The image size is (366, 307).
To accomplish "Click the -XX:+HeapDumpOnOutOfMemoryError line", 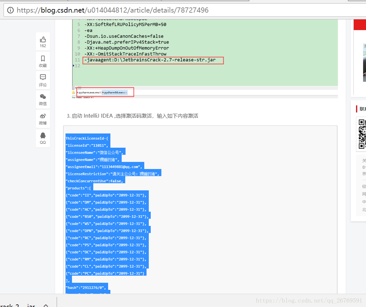I will 127,48.
